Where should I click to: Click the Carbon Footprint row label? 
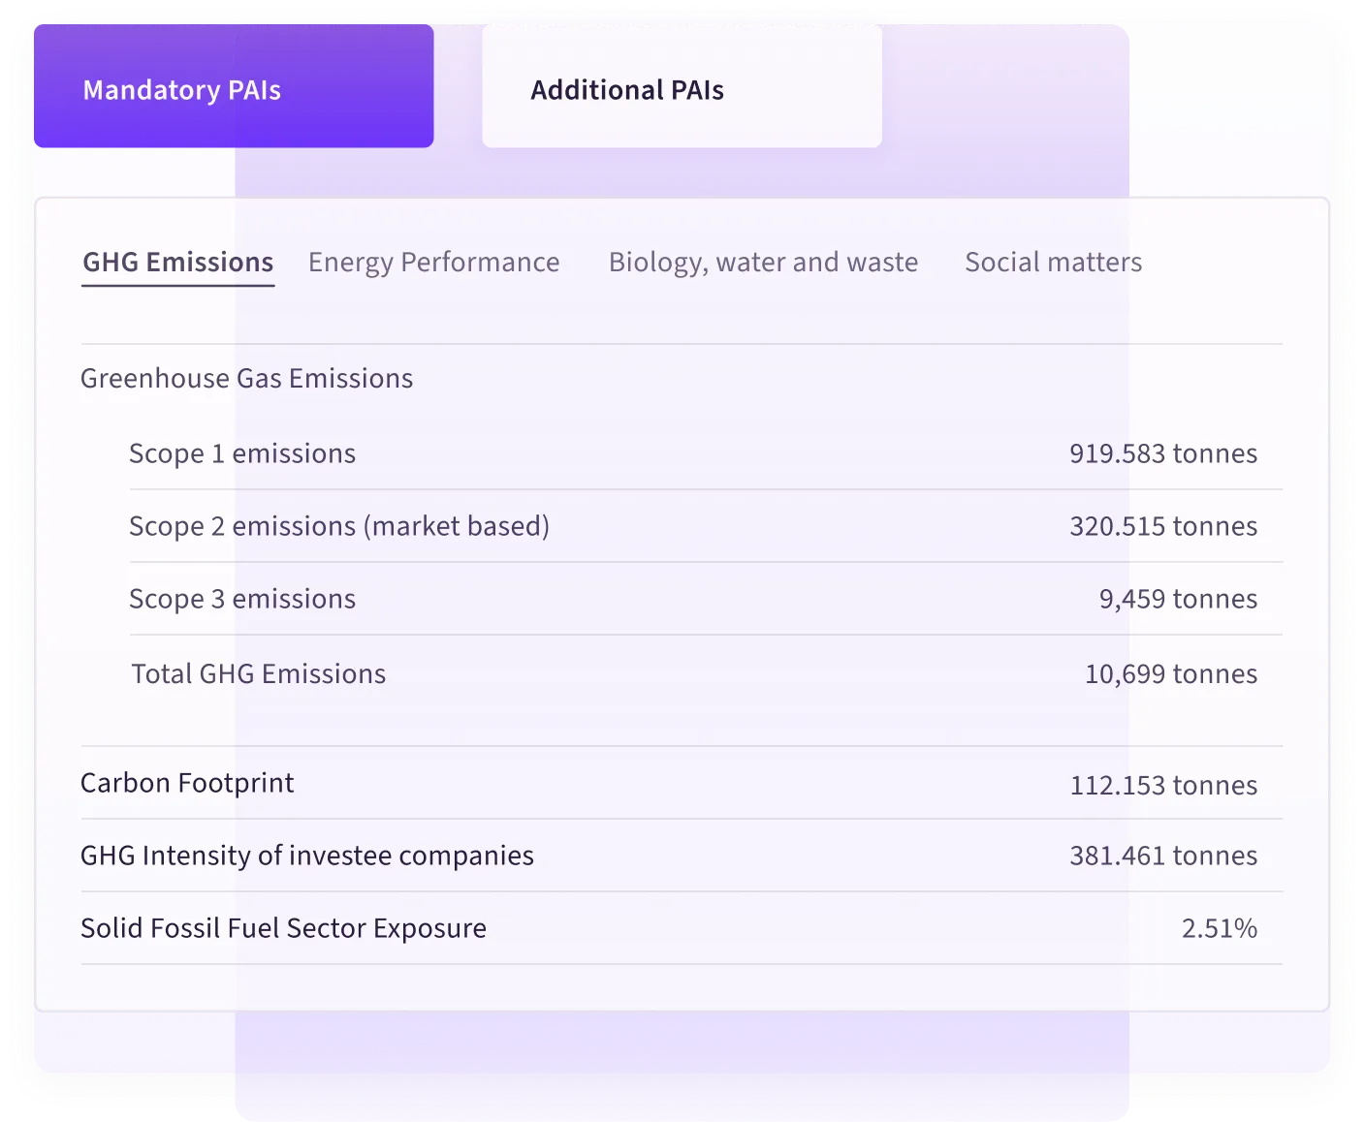click(187, 783)
